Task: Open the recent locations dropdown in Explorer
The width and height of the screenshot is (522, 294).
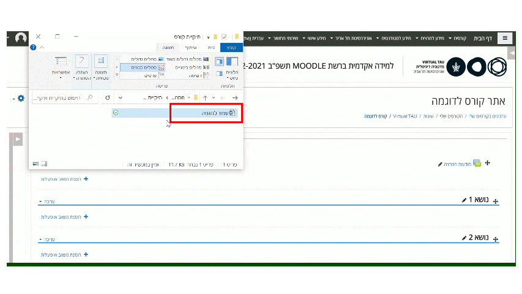Action: [x=214, y=97]
